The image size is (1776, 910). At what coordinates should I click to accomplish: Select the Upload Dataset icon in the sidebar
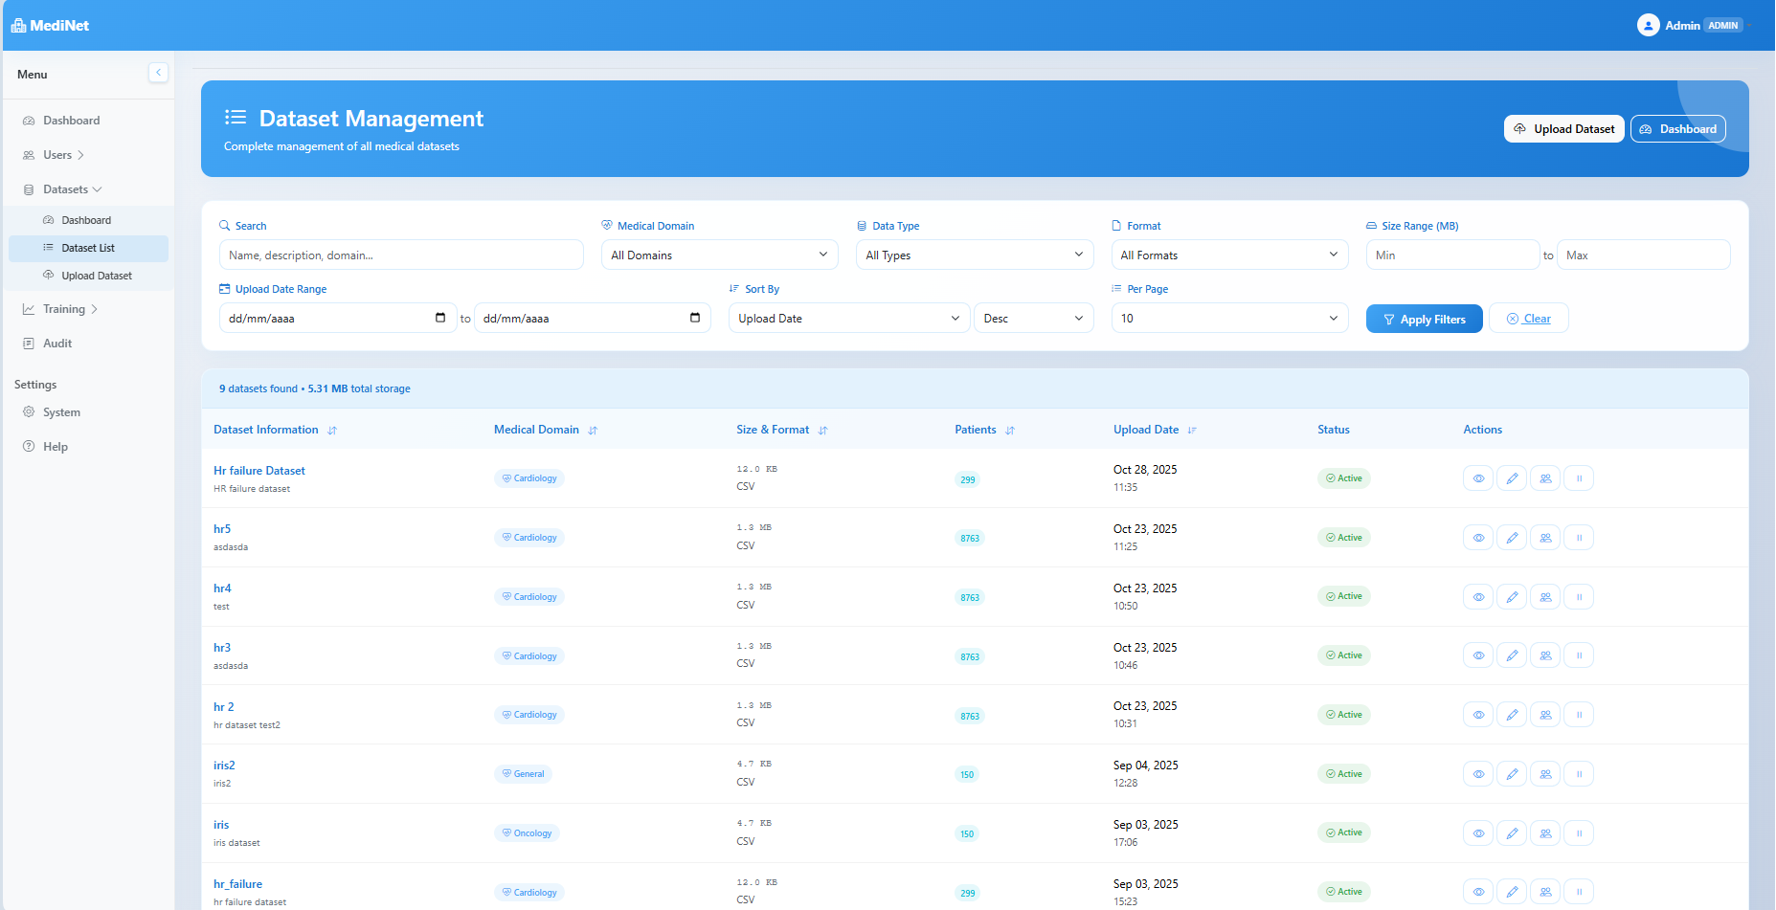click(48, 276)
